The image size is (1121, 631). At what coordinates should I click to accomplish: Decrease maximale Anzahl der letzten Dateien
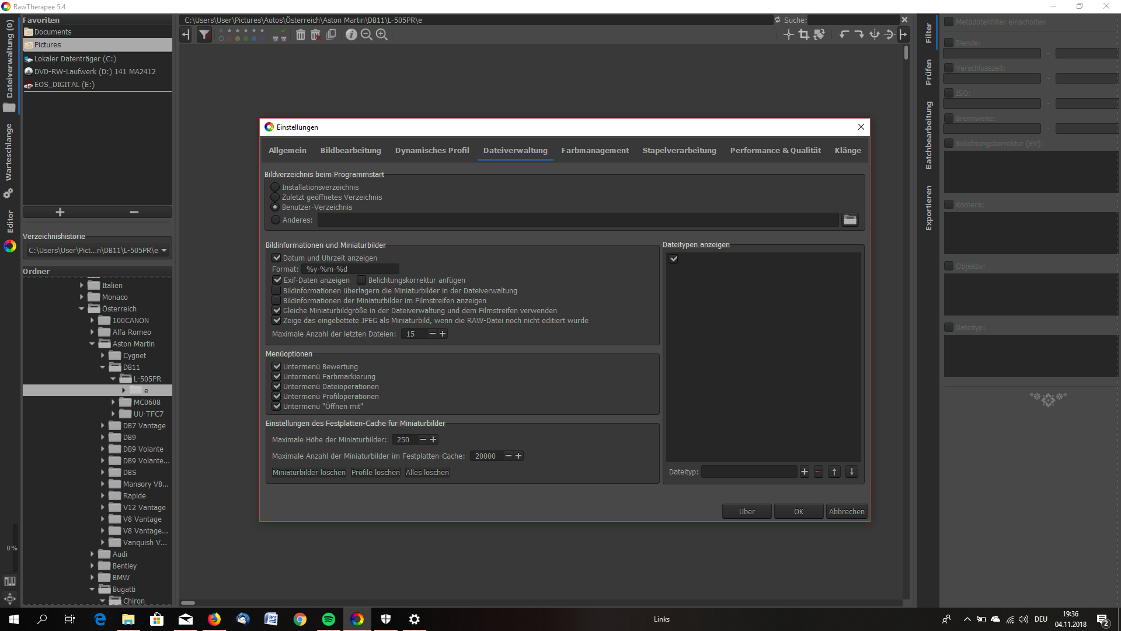pyautogui.click(x=433, y=334)
